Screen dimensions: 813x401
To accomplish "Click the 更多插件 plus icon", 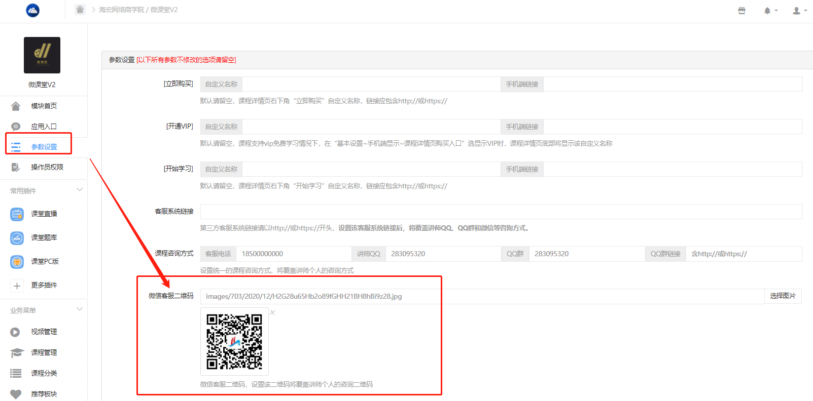I will (17, 286).
